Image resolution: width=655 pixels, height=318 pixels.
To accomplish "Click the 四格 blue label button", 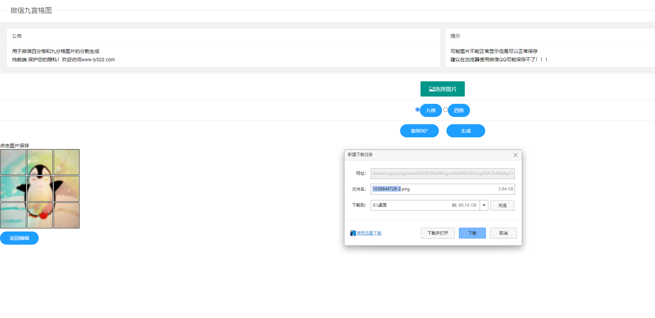I will [x=459, y=110].
